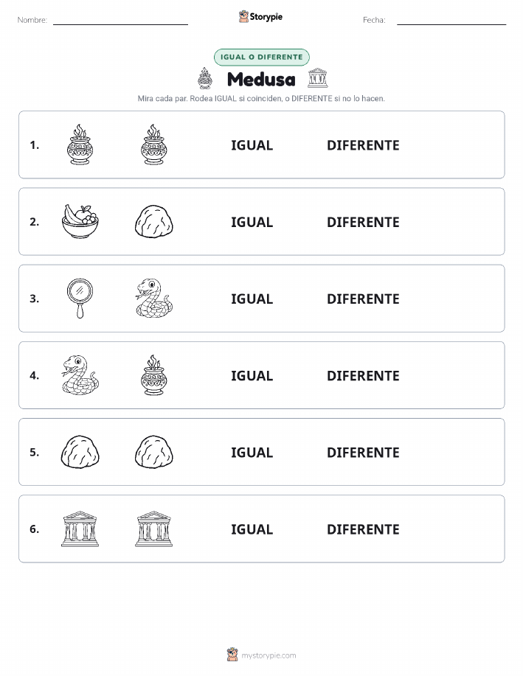Click the first flaming urn in row 1
Screen dimensions: 523x676
(80, 144)
